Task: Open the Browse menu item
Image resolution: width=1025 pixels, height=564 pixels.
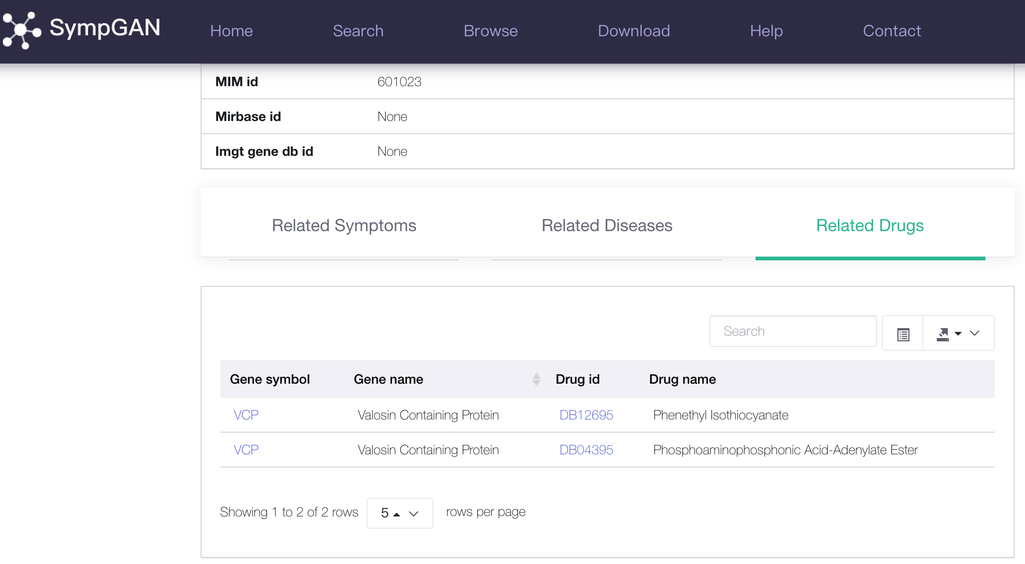Action: [490, 31]
